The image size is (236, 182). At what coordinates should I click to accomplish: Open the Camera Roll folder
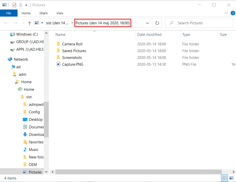click(72, 44)
